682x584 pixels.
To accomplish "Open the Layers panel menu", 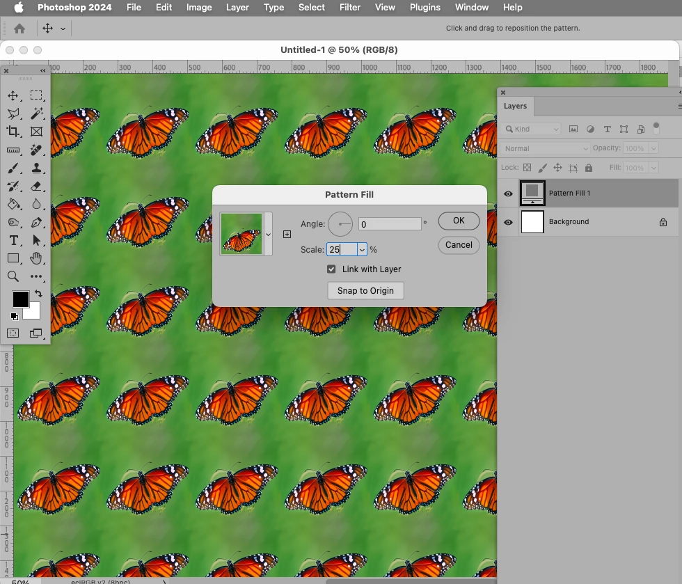I will (679, 106).
